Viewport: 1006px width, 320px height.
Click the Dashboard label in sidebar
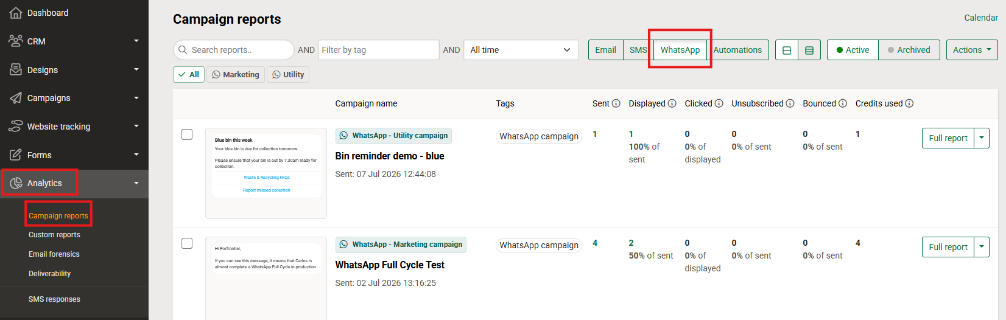tap(47, 13)
